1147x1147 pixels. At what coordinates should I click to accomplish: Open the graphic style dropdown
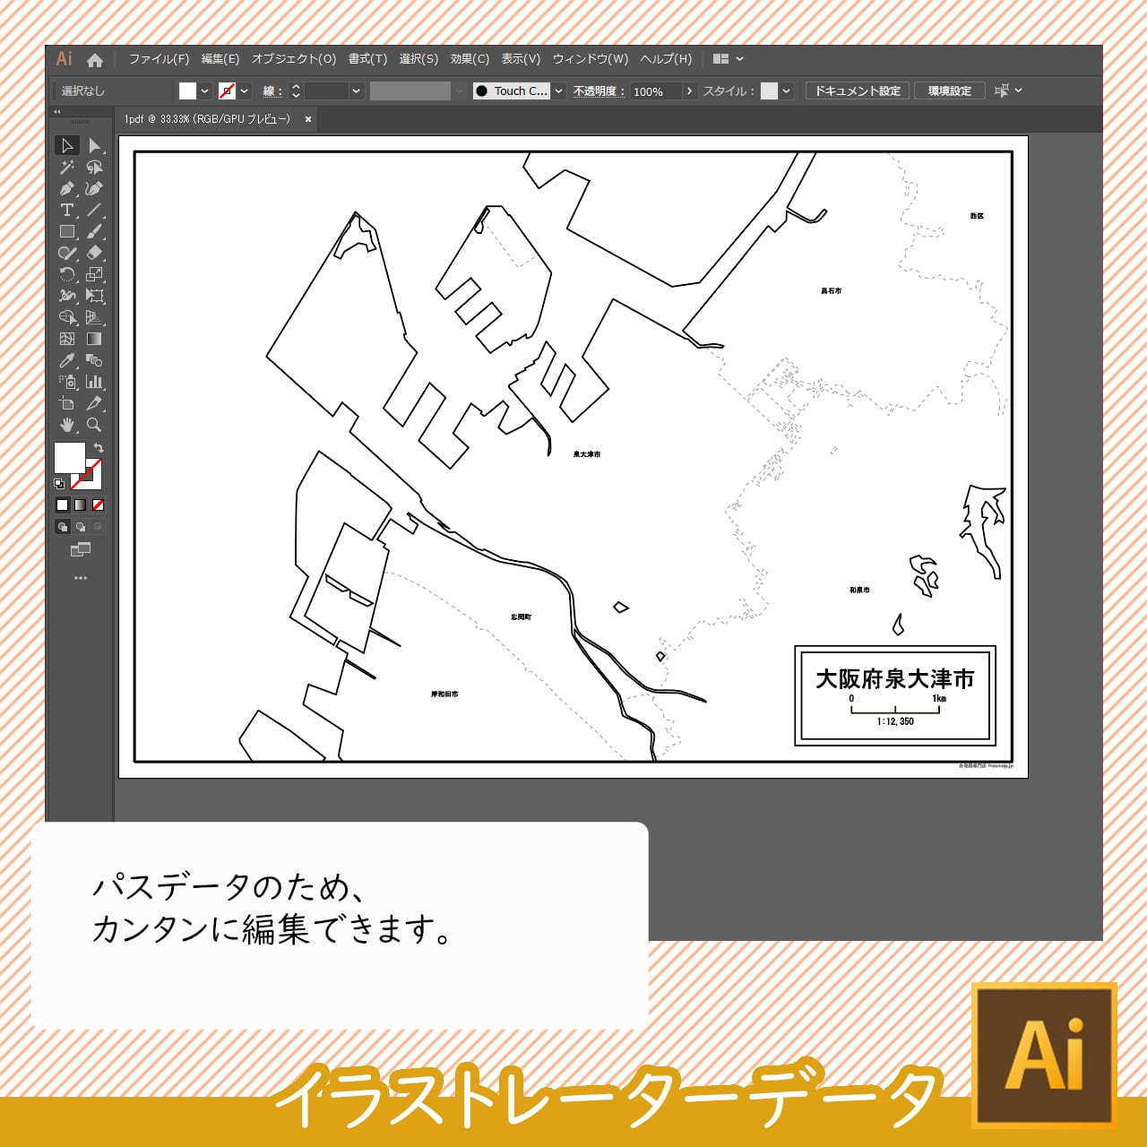click(786, 91)
